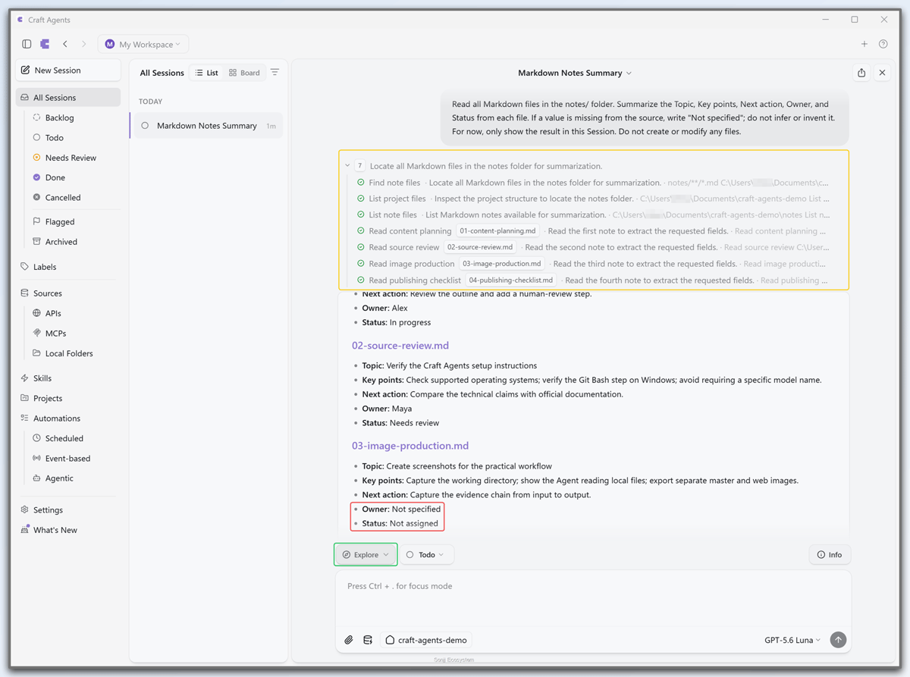Close the session panel with the X
This screenshot has width=910, height=677.
point(882,73)
